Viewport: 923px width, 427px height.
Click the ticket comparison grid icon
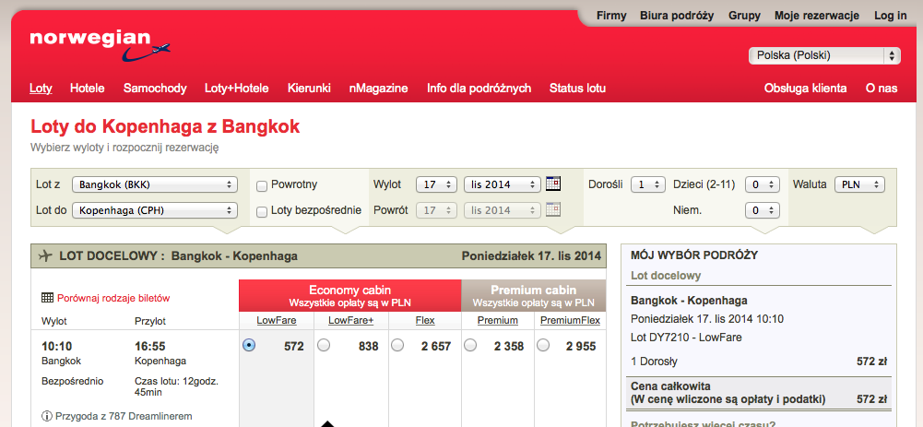click(x=47, y=298)
